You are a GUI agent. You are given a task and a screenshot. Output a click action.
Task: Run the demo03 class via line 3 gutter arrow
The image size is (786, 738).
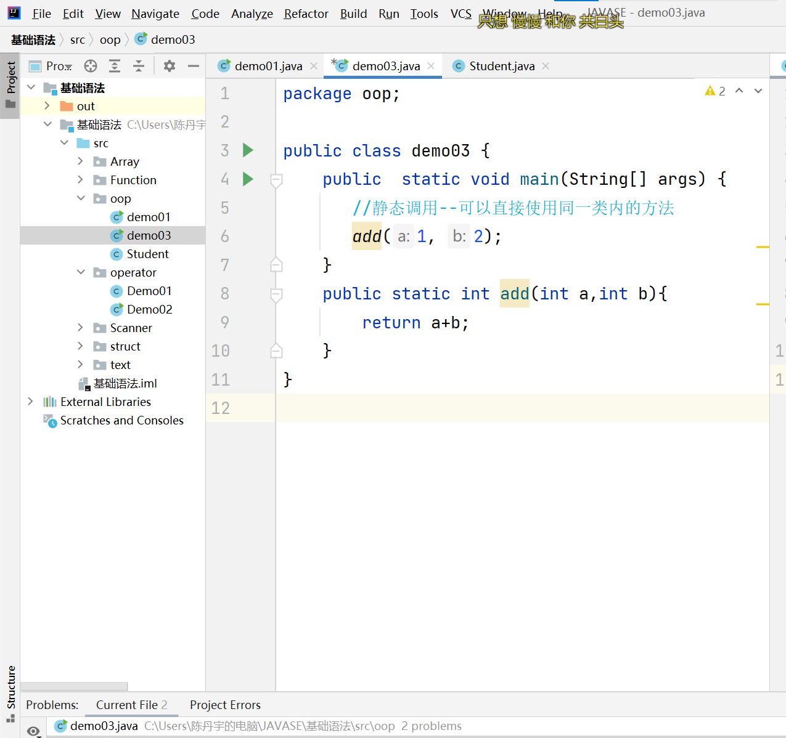coord(248,150)
